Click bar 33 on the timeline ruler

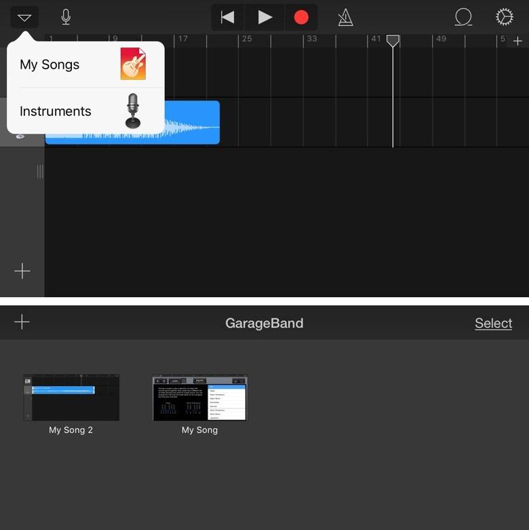coord(311,39)
